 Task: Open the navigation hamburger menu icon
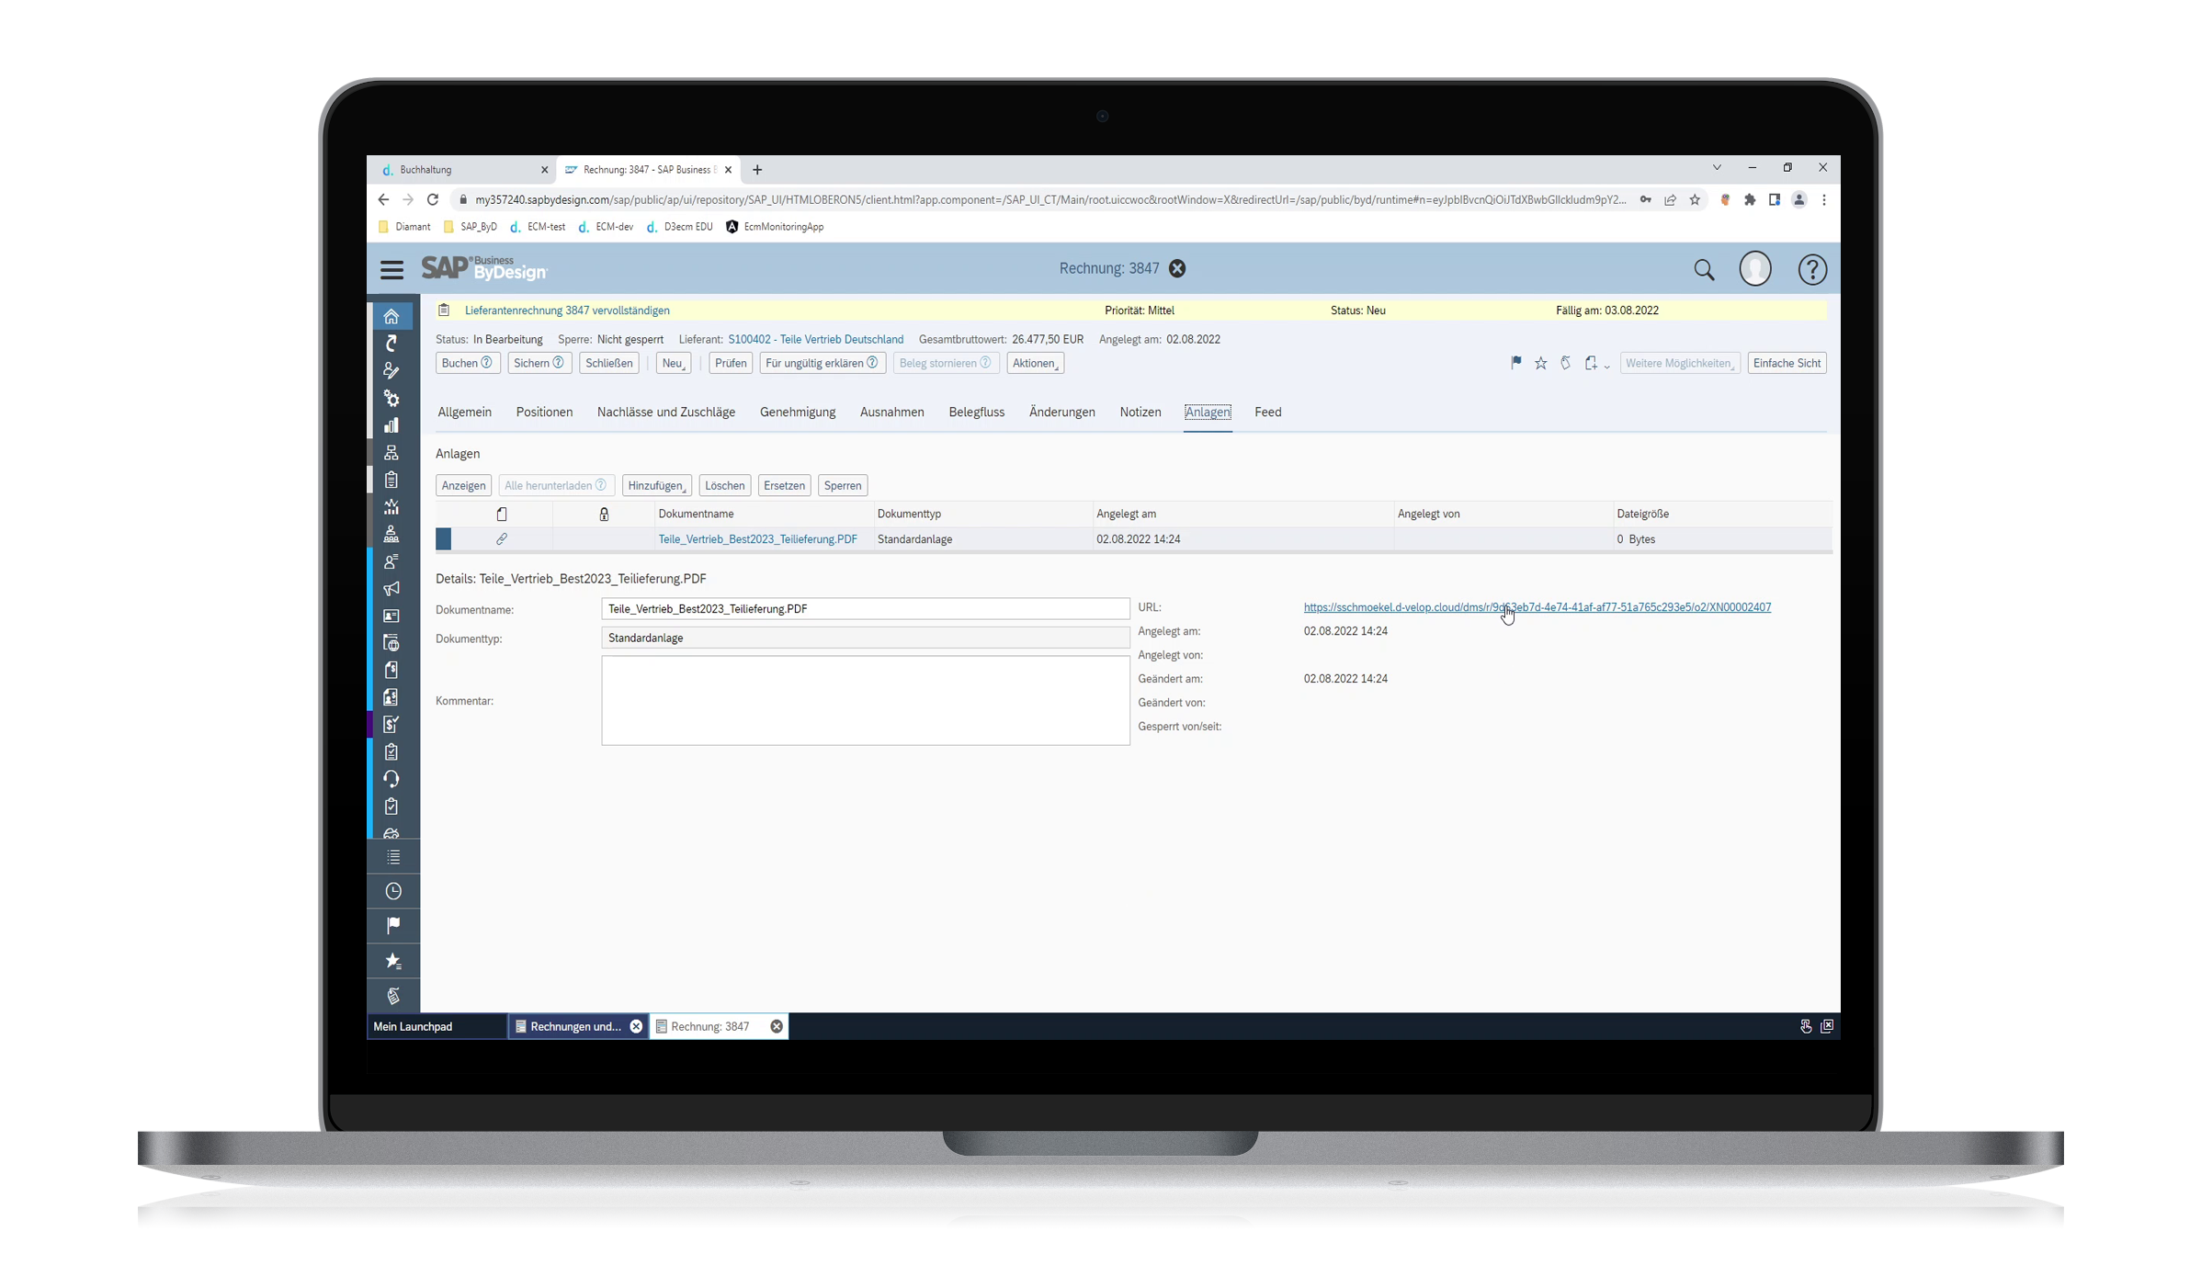pyautogui.click(x=392, y=269)
